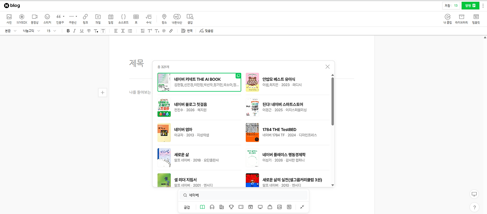Select the music headphones category
This screenshot has height=214, width=487.
[x=212, y=207]
